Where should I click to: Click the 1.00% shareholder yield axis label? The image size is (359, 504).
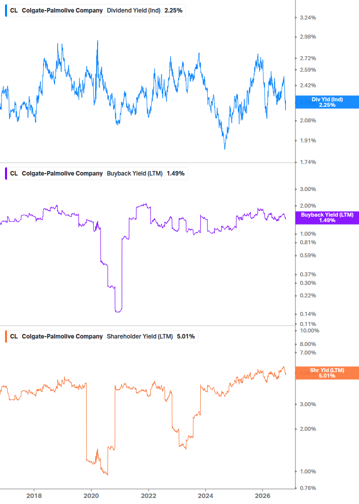coord(308,471)
